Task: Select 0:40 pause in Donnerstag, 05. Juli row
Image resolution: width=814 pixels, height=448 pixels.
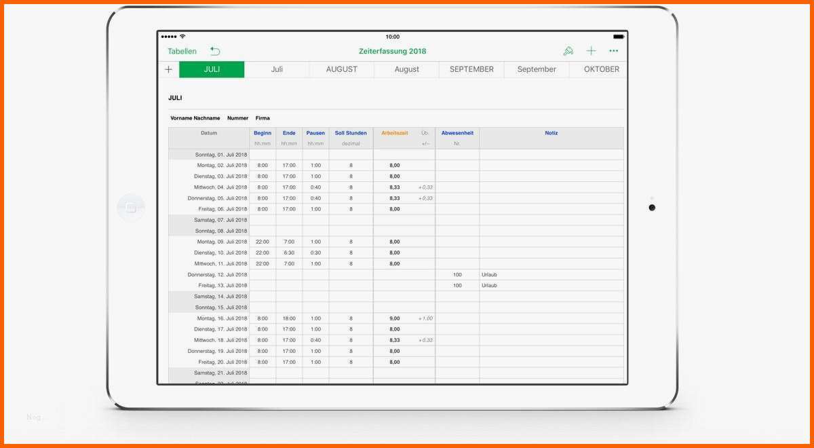Action: tap(315, 198)
